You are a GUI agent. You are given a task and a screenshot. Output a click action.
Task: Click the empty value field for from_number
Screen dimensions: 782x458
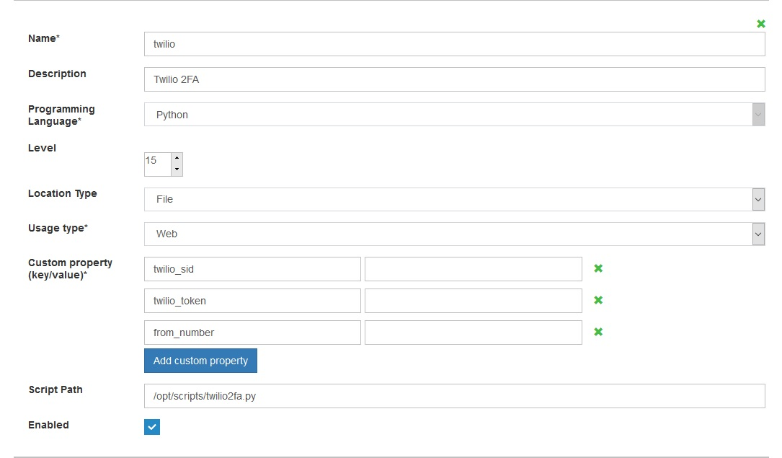[473, 333]
